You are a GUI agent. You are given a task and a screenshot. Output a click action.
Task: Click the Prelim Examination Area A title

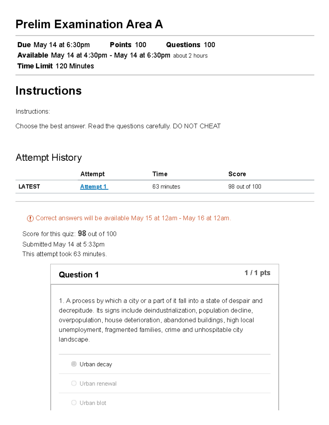click(x=89, y=24)
